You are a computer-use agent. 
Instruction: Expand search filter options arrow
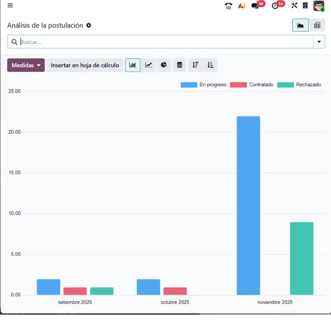click(319, 42)
